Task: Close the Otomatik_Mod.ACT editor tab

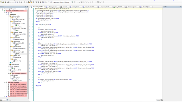Action: (44, 7)
